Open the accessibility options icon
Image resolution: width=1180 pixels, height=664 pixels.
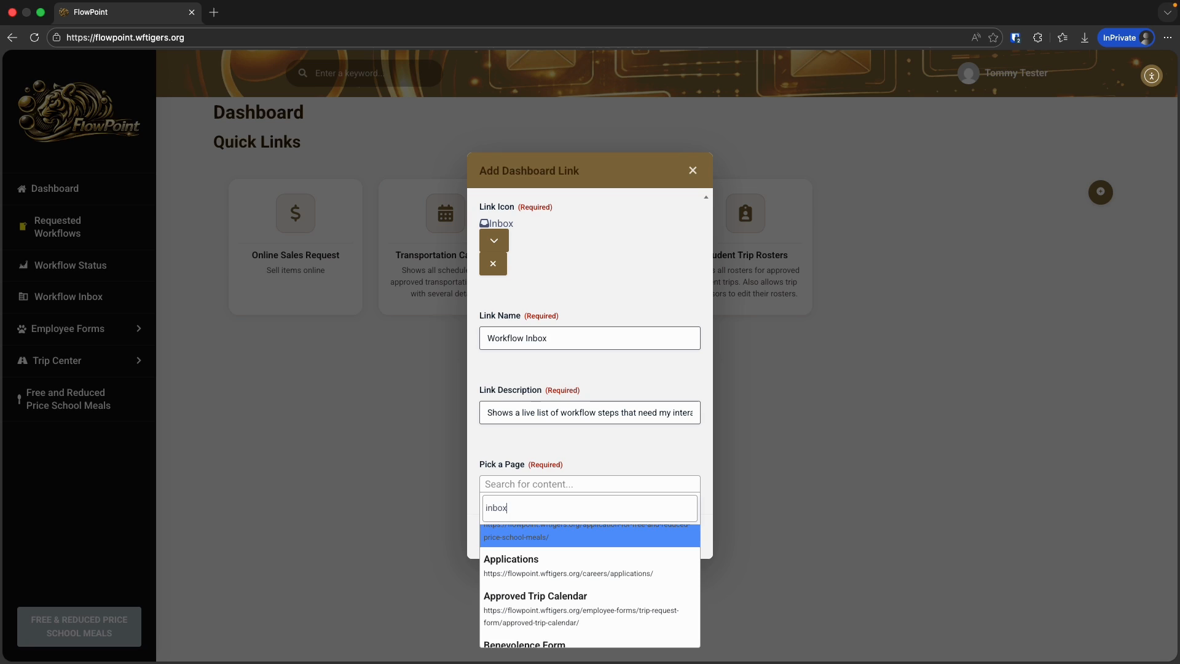(x=1151, y=76)
